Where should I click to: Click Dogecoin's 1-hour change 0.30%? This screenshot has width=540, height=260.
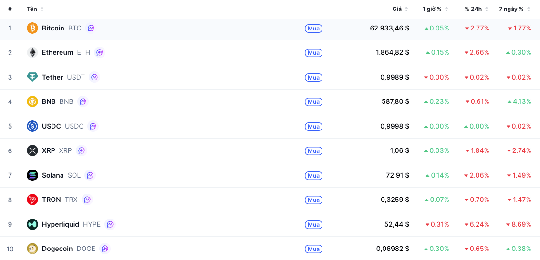[436, 249]
